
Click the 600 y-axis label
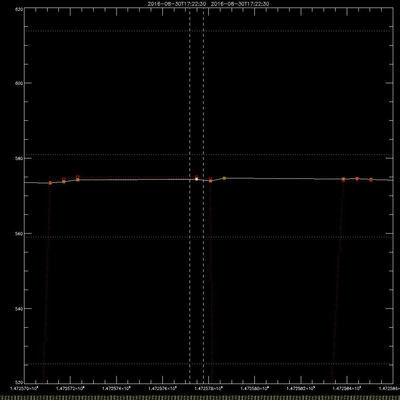tap(19, 83)
